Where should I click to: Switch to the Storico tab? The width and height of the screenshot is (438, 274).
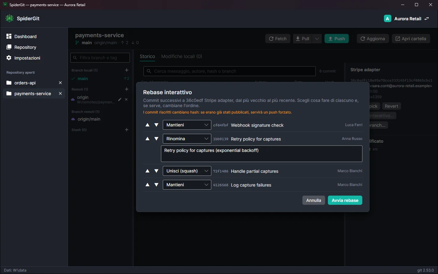pyautogui.click(x=147, y=56)
